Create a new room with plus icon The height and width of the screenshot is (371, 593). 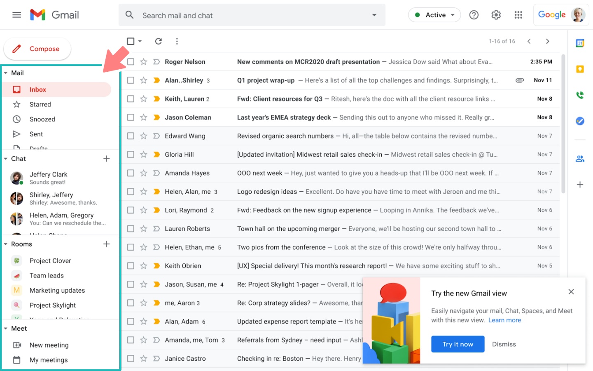107,244
